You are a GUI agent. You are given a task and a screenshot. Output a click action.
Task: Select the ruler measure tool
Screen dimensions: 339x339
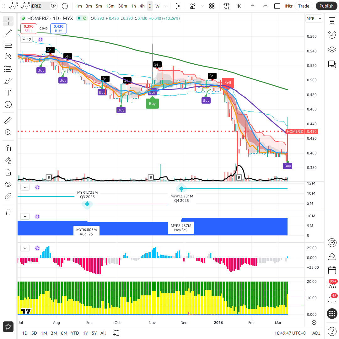point(8,120)
